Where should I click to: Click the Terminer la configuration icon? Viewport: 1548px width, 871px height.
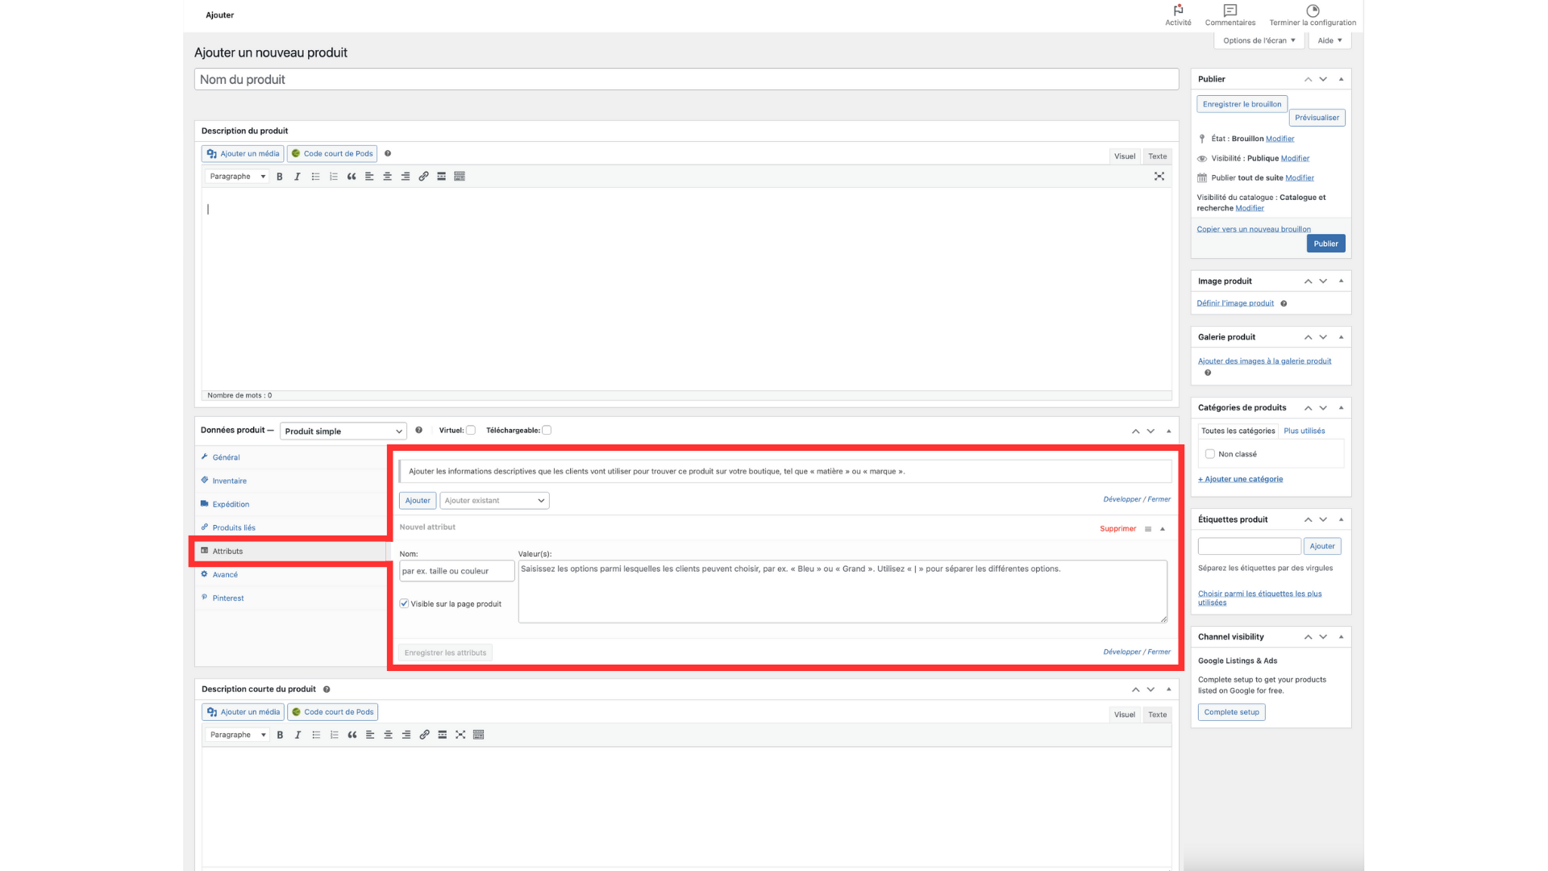pos(1313,11)
